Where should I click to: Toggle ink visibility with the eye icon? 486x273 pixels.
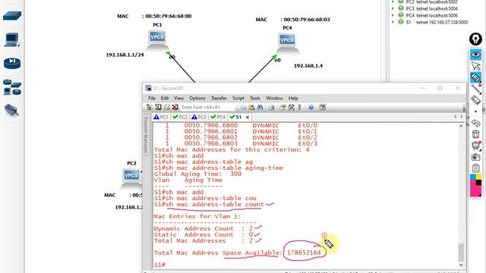click(475, 55)
